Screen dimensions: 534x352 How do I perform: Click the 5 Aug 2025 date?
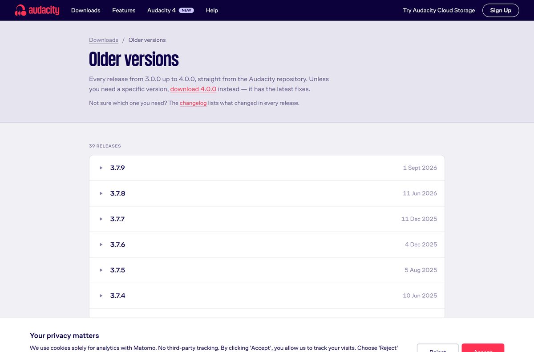[421, 270]
